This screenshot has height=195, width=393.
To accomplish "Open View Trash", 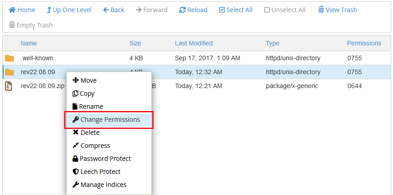I will (337, 10).
